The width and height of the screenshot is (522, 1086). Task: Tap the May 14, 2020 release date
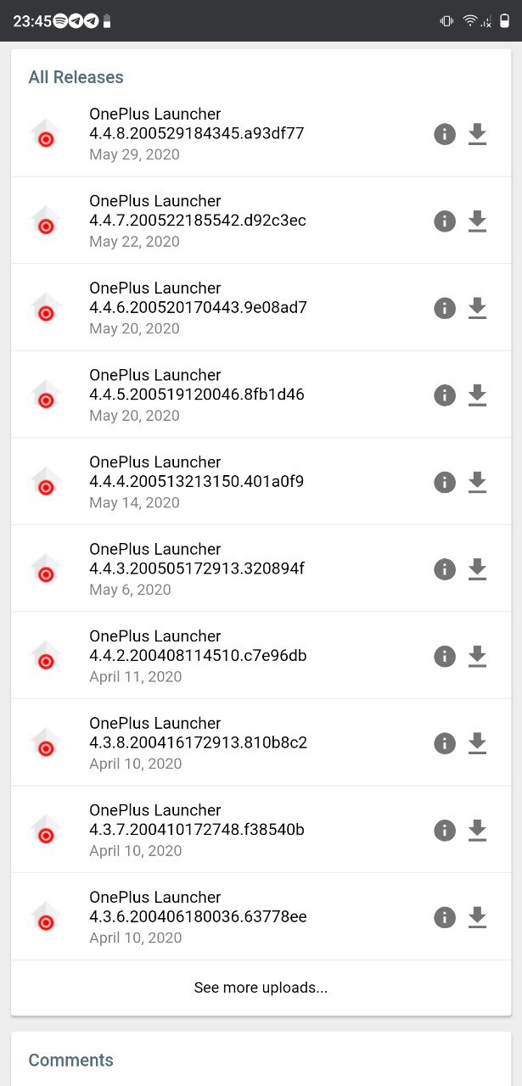(x=134, y=502)
